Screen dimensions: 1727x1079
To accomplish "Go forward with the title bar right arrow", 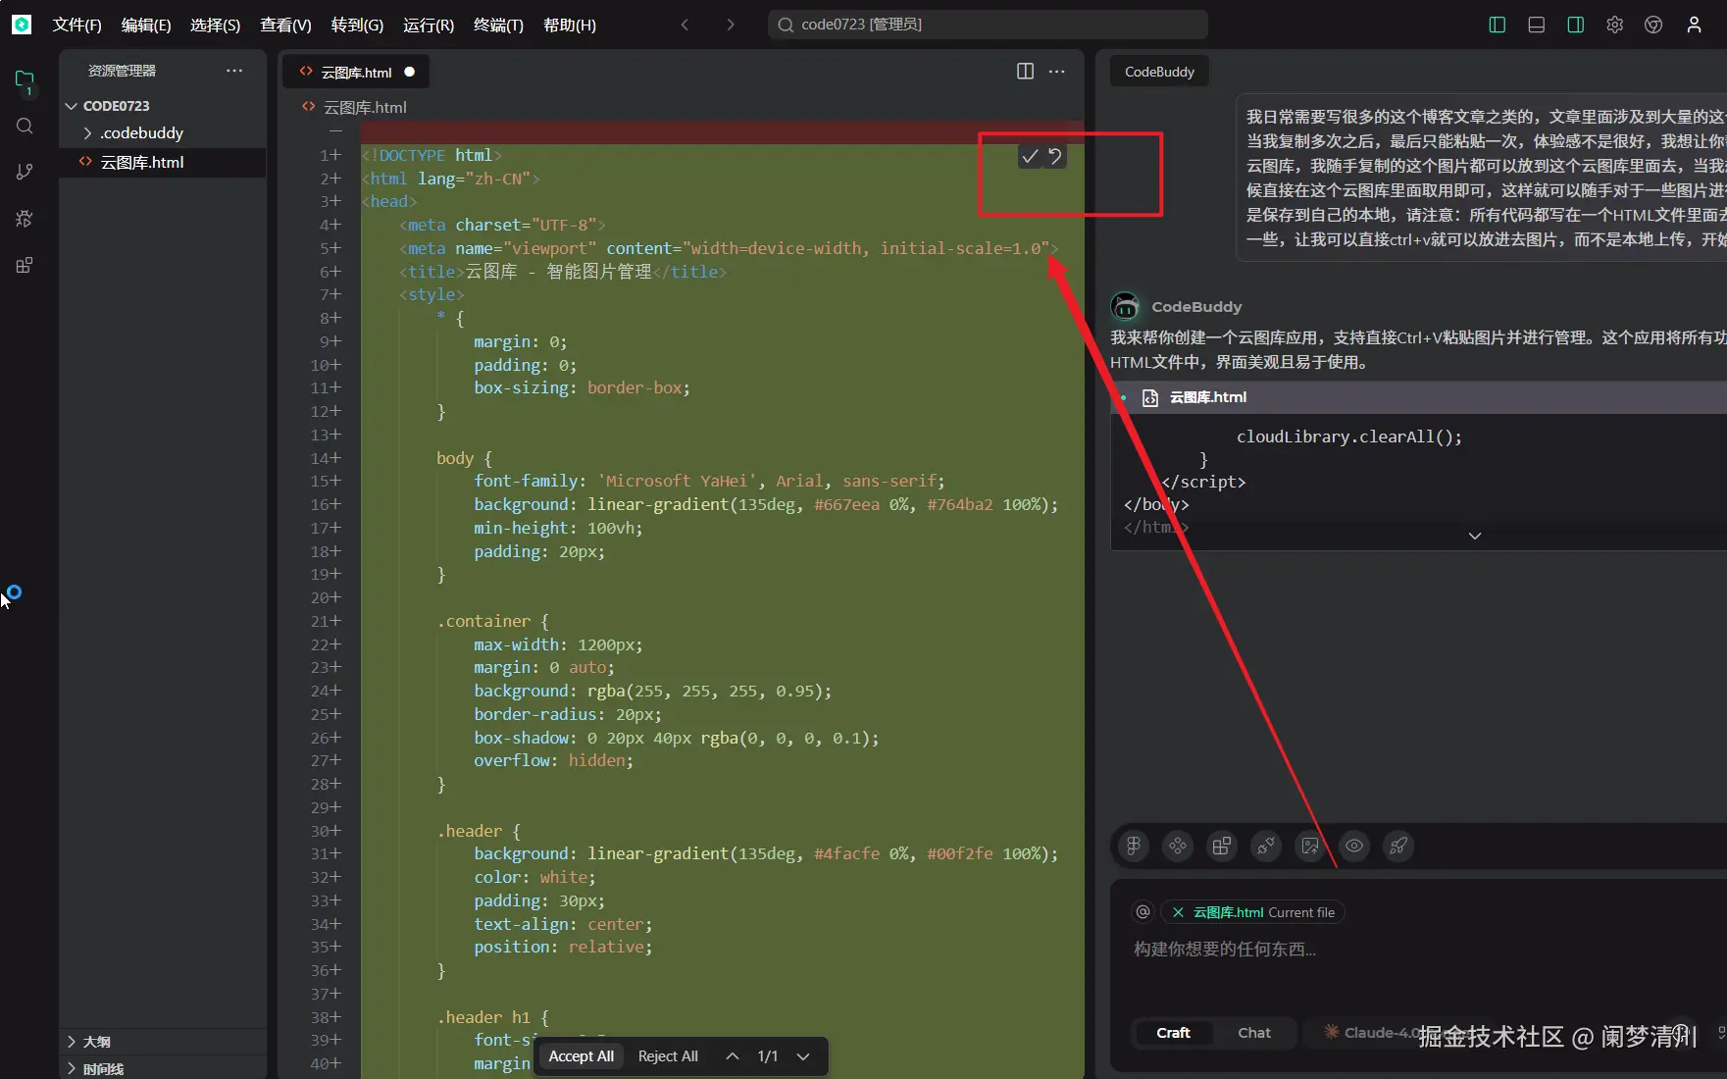I will [x=730, y=25].
